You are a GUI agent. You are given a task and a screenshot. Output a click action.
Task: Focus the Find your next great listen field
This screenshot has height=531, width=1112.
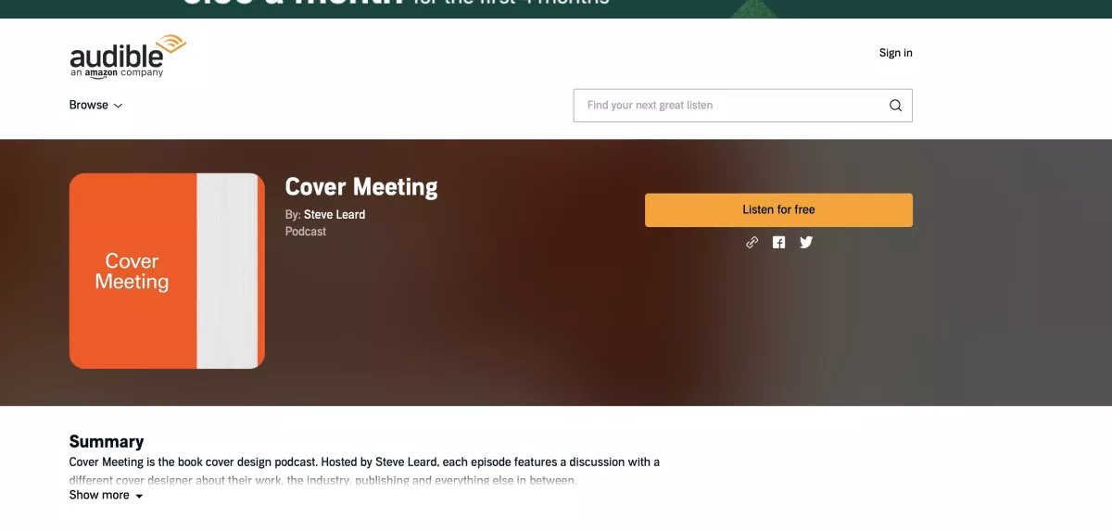[x=743, y=106]
